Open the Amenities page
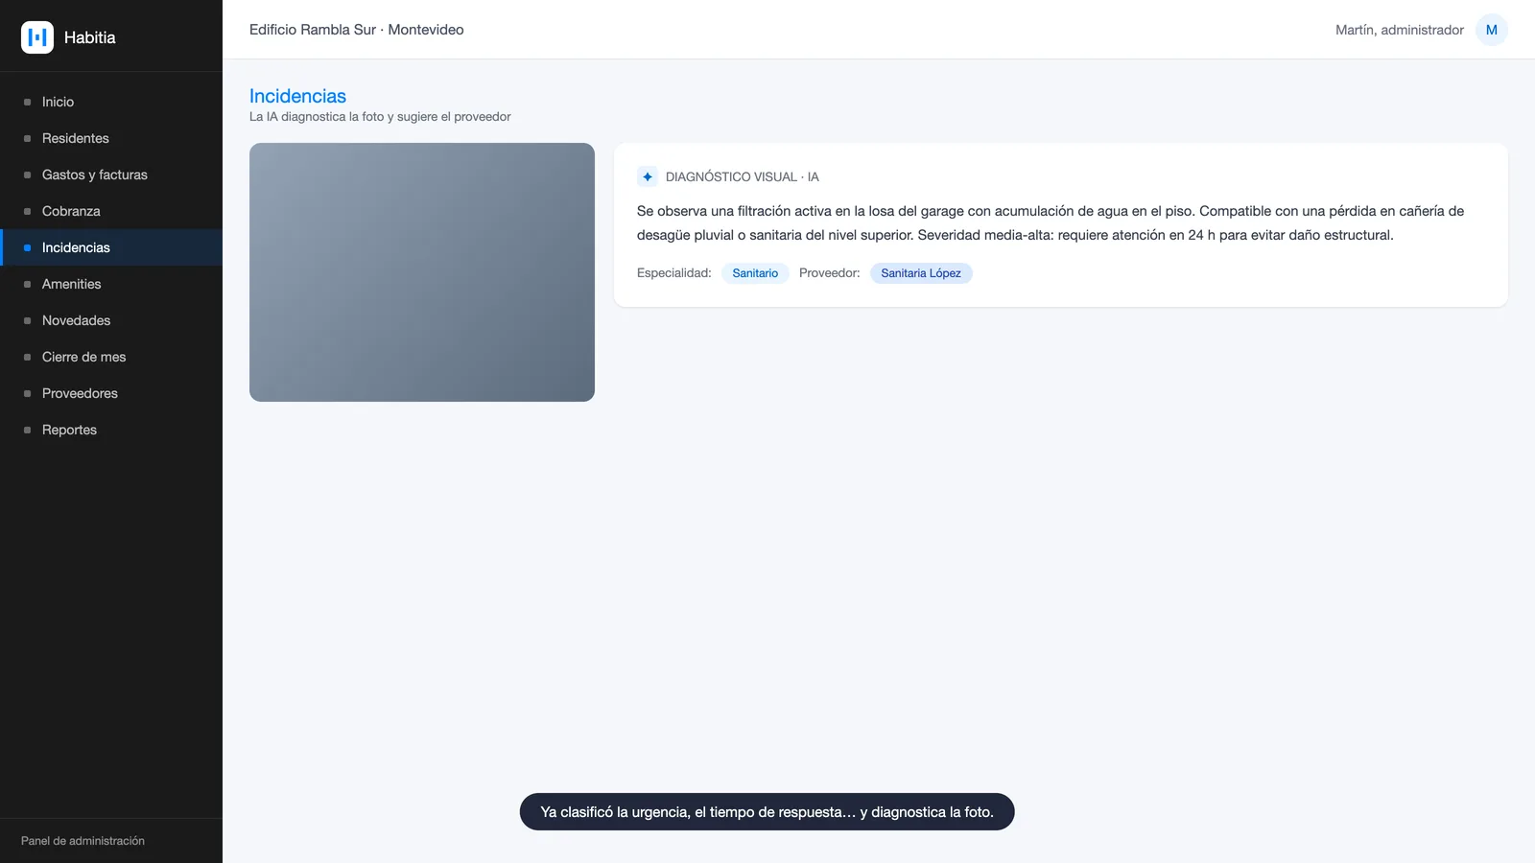 tap(111, 284)
